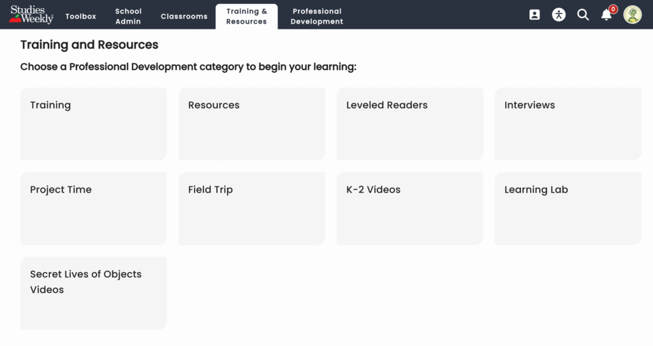Switch to Classrooms tab
The image size is (653, 346).
coord(184,16)
